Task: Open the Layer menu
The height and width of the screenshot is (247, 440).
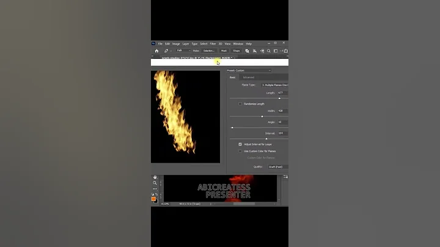Action: point(186,44)
